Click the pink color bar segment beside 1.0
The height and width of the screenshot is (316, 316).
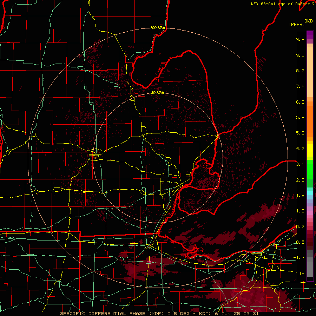pyautogui.click(x=310, y=212)
